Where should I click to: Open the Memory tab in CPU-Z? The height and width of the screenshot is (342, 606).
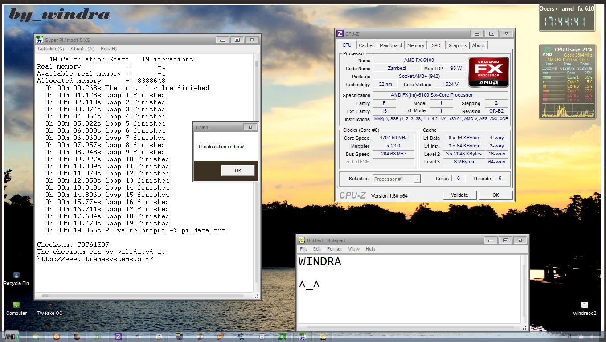coord(416,45)
